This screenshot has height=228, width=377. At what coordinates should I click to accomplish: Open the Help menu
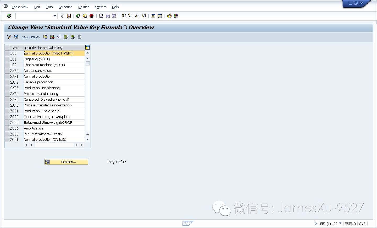click(x=115, y=7)
